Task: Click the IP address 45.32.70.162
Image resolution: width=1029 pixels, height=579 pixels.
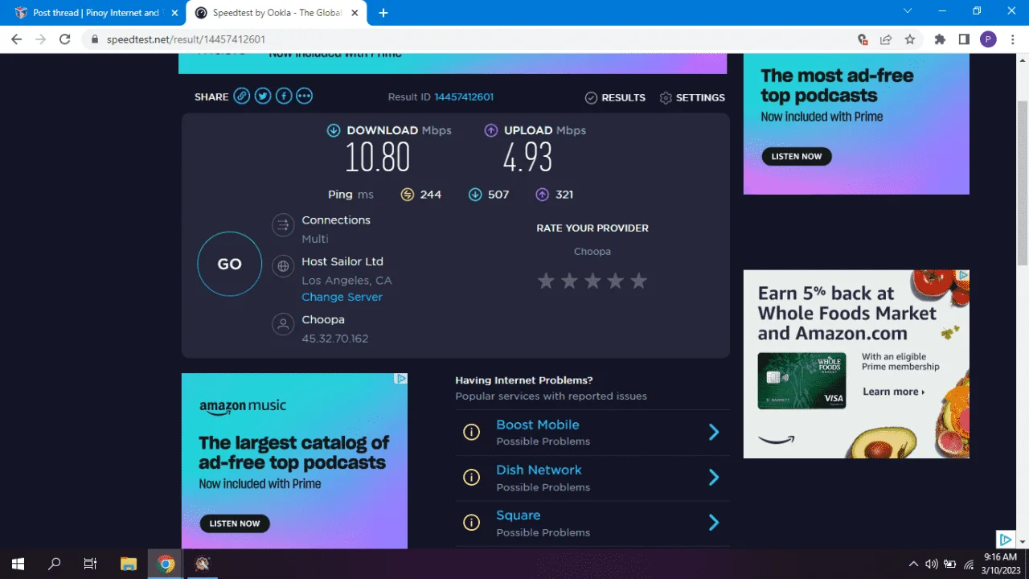Action: (334, 339)
